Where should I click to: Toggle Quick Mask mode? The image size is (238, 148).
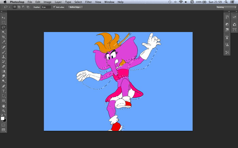coord(4,125)
